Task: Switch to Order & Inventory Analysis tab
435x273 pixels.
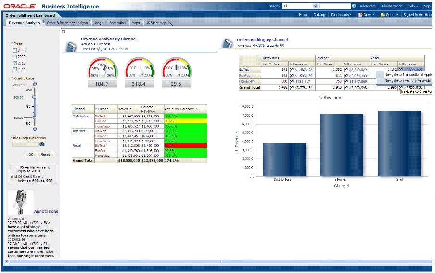Action: (x=67, y=23)
